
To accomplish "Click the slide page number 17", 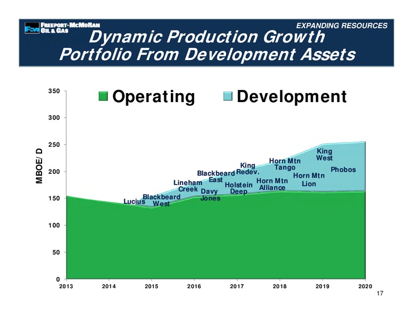I will (380, 293).
